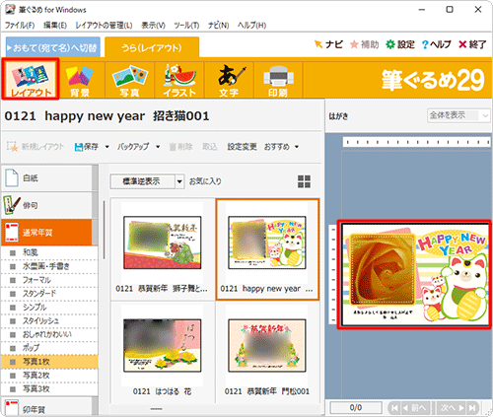This screenshot has width=493, height=417.
Task: Click バックアップ button
Action: pos(133,147)
